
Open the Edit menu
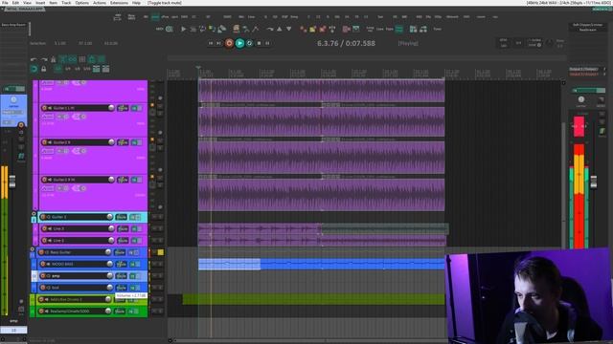coord(15,3)
